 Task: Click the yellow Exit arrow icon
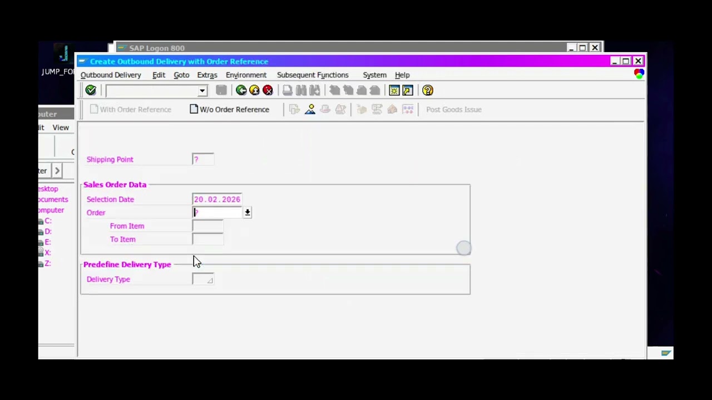pos(254,90)
